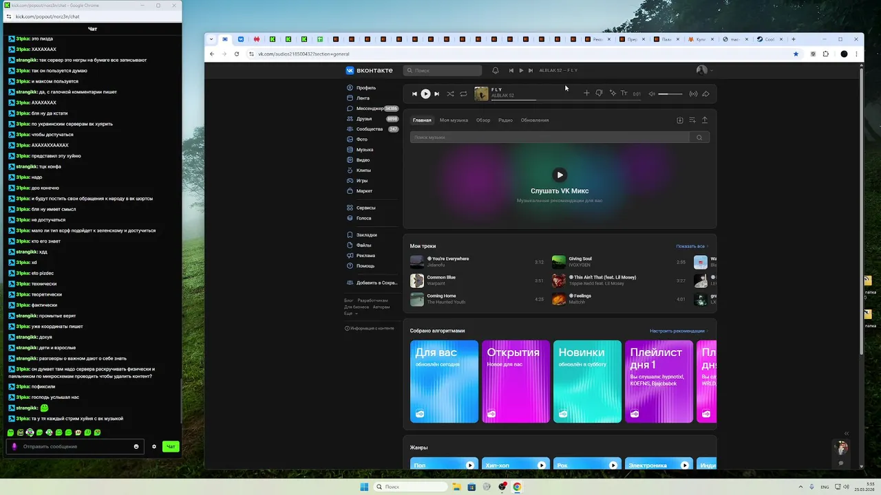Image resolution: width=881 pixels, height=495 pixels.
Task: Open the F L Y album cover thumbnail
Action: [x=481, y=93]
